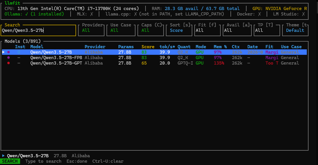
Task: Click the 135% memory value
Action: coord(219,63)
